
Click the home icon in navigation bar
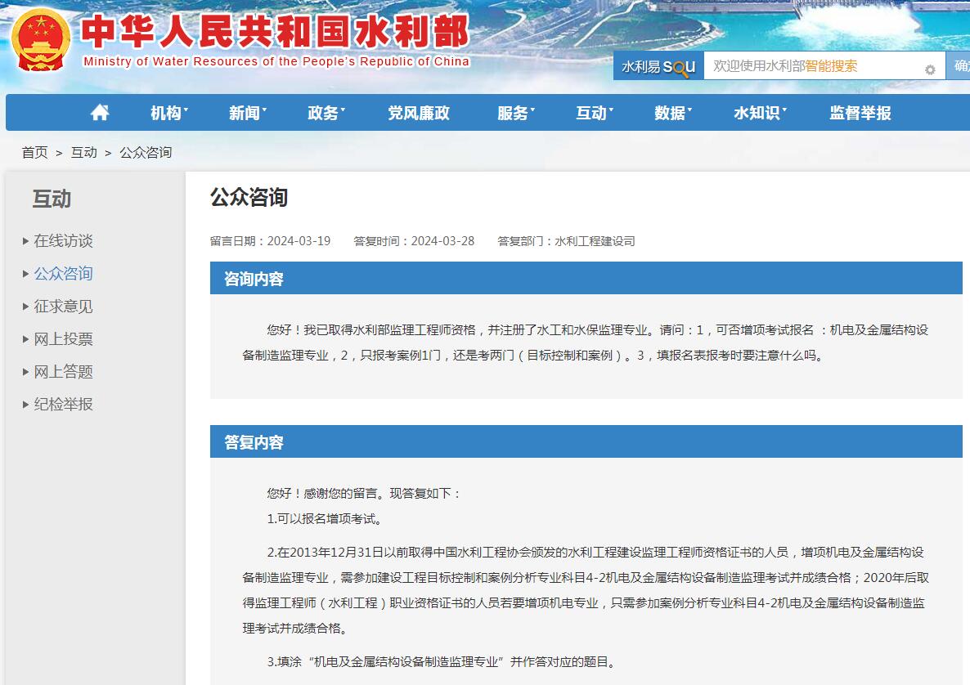[100, 113]
